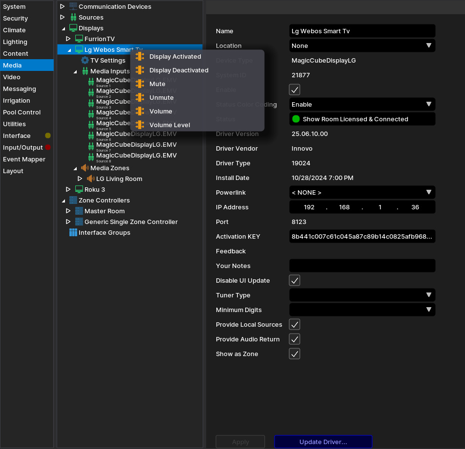Click the green status indicator dot
Image resolution: width=465 pixels, height=449 pixels.
pyautogui.click(x=296, y=119)
